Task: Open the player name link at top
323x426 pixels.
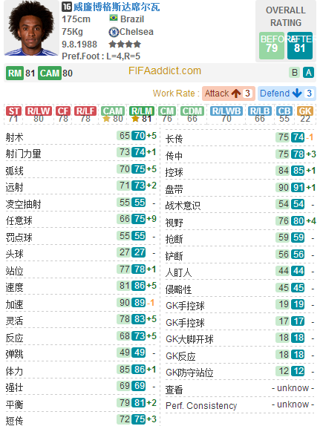Action: [117, 7]
